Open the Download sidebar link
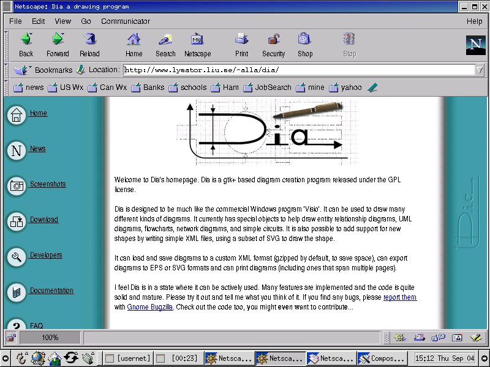 [x=43, y=220]
